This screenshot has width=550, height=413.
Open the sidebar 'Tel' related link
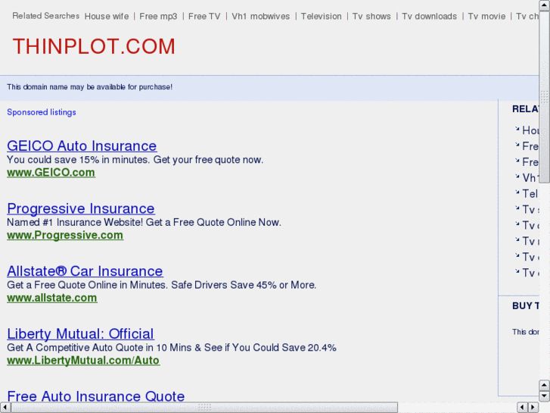pos(530,194)
